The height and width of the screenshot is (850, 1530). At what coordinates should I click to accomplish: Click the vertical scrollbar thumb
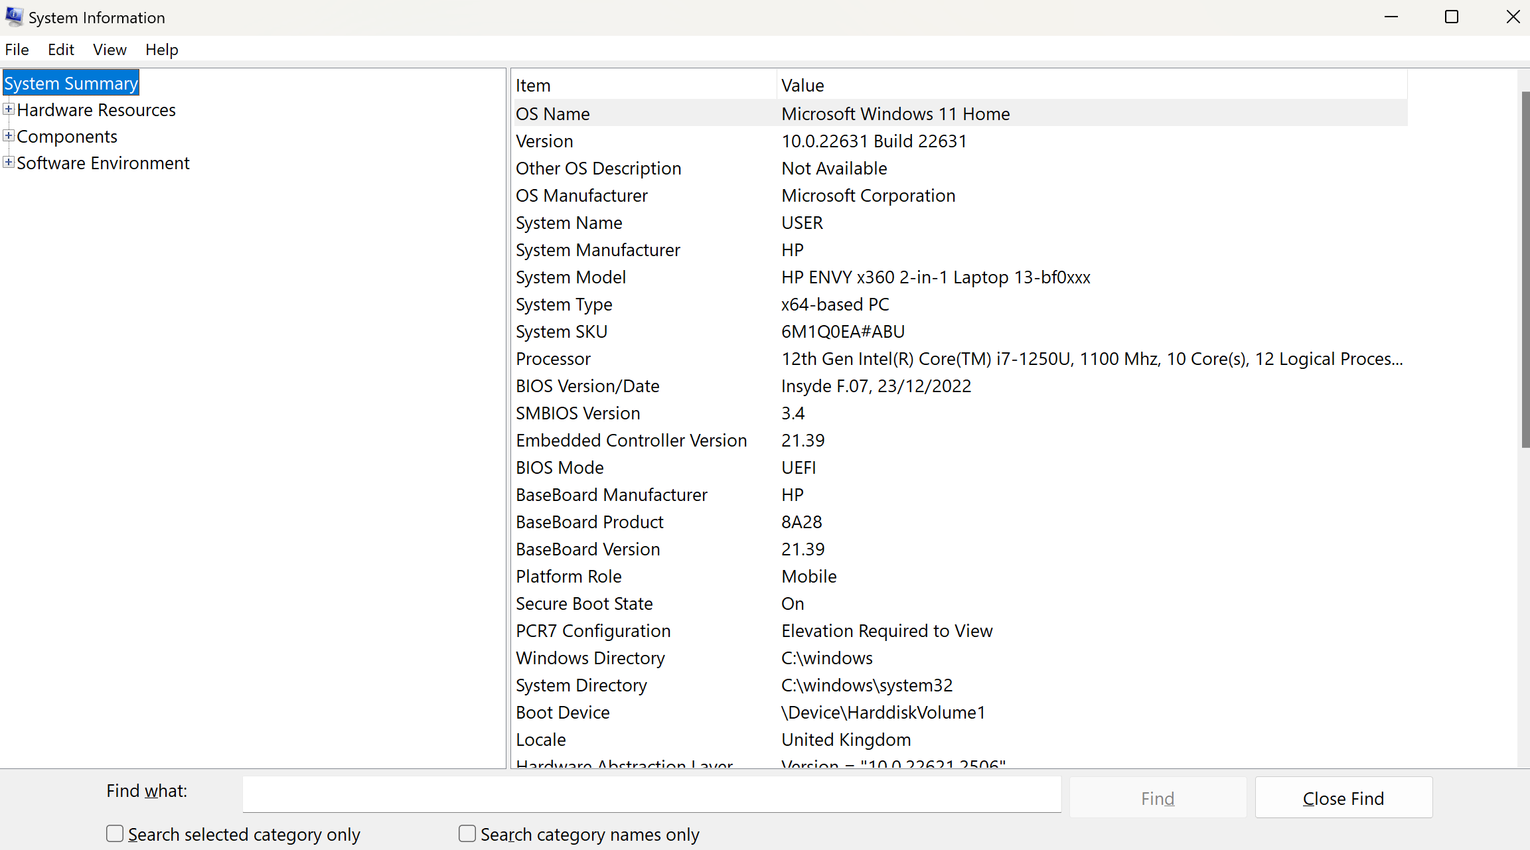tap(1525, 269)
